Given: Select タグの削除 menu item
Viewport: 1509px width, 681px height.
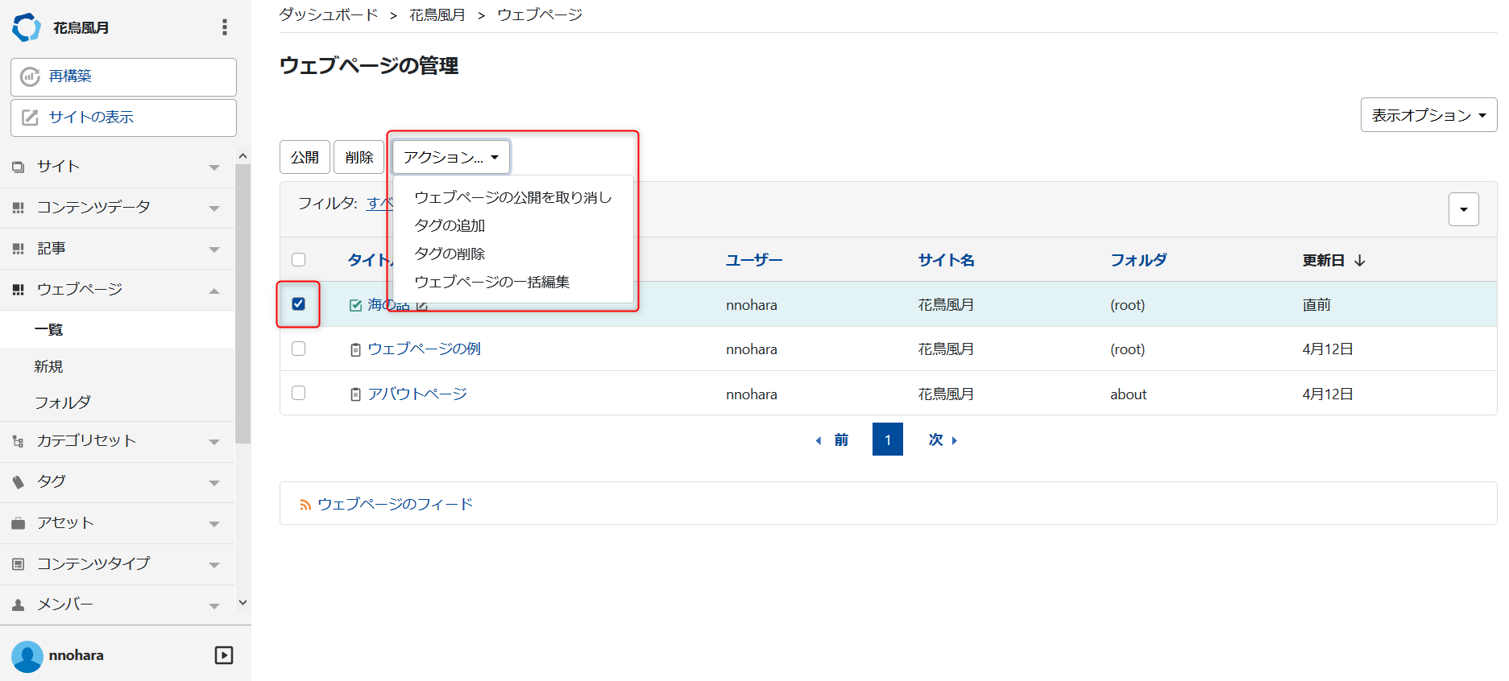Looking at the screenshot, I should point(513,254).
